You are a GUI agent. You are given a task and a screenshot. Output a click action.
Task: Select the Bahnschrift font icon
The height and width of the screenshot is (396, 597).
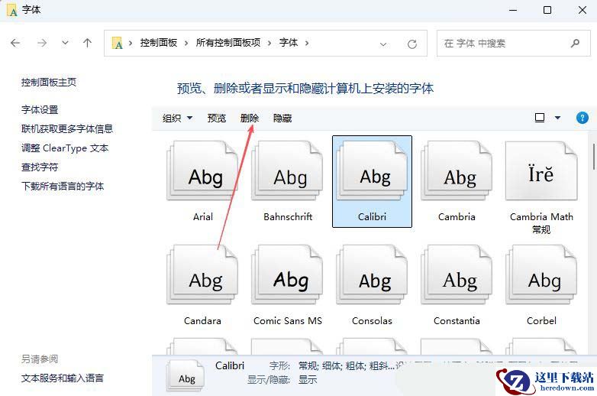point(288,170)
